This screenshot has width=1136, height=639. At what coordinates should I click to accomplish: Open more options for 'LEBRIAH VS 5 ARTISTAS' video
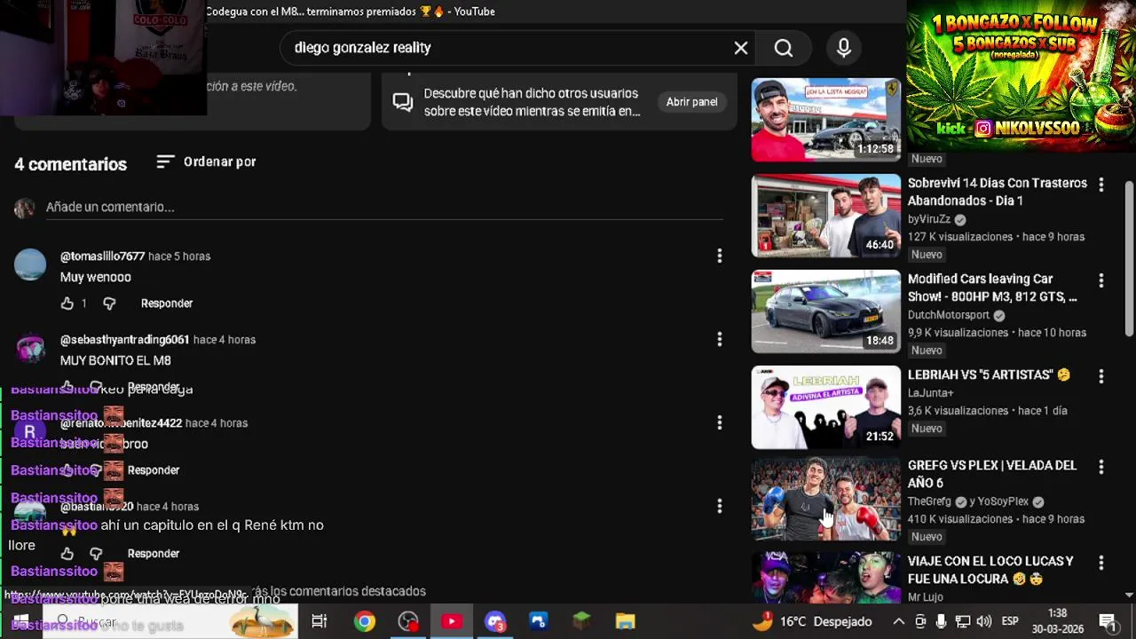click(1101, 376)
